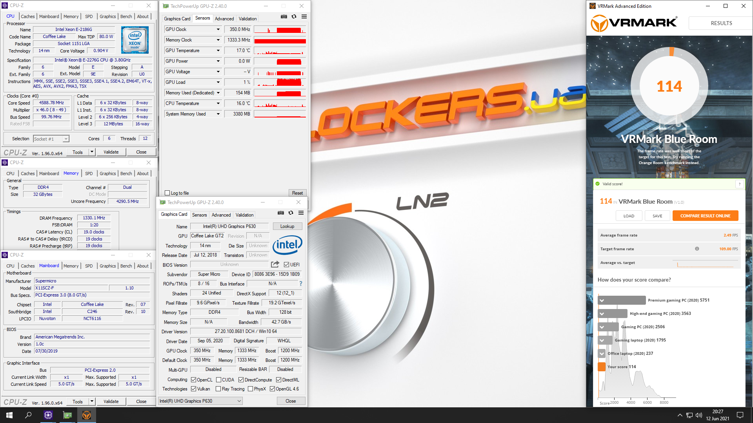The height and width of the screenshot is (423, 753).
Task: Open Bench tab in the CPU-Z Mainboard window
Action: (x=126, y=266)
